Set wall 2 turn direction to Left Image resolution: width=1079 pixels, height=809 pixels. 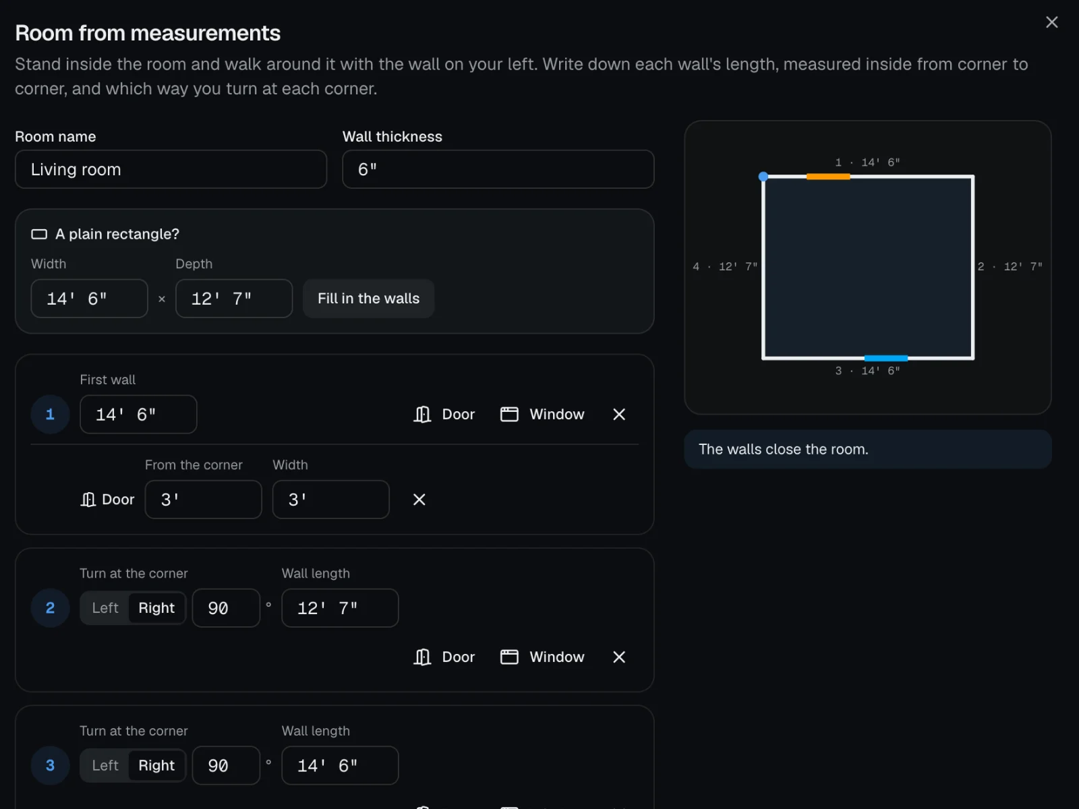(x=105, y=608)
